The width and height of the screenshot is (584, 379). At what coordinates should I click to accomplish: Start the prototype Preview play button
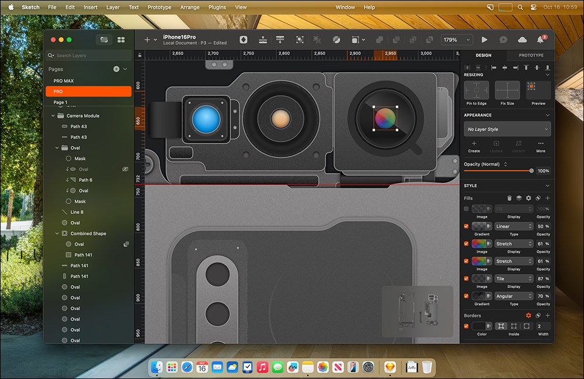[484, 40]
